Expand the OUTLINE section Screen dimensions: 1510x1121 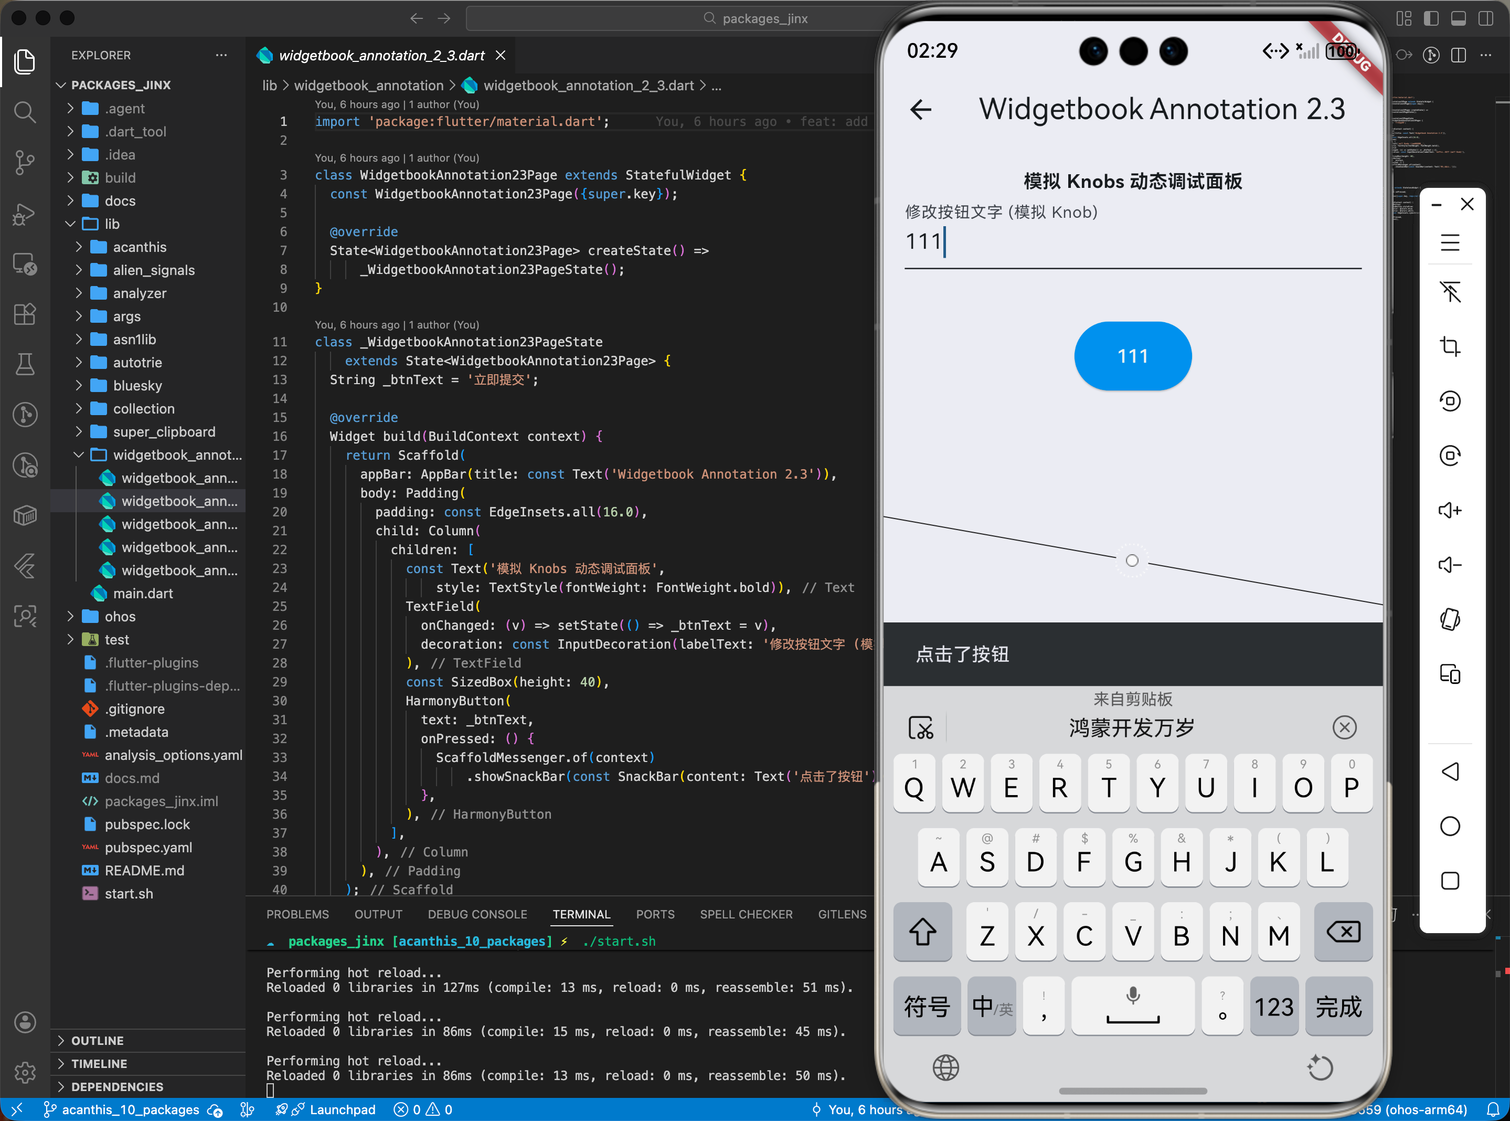97,1040
